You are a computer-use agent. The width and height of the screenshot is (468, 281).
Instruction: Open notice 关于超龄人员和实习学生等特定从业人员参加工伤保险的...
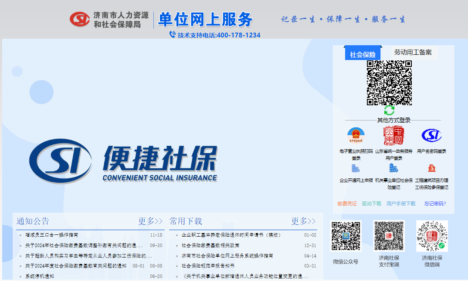click(x=88, y=256)
